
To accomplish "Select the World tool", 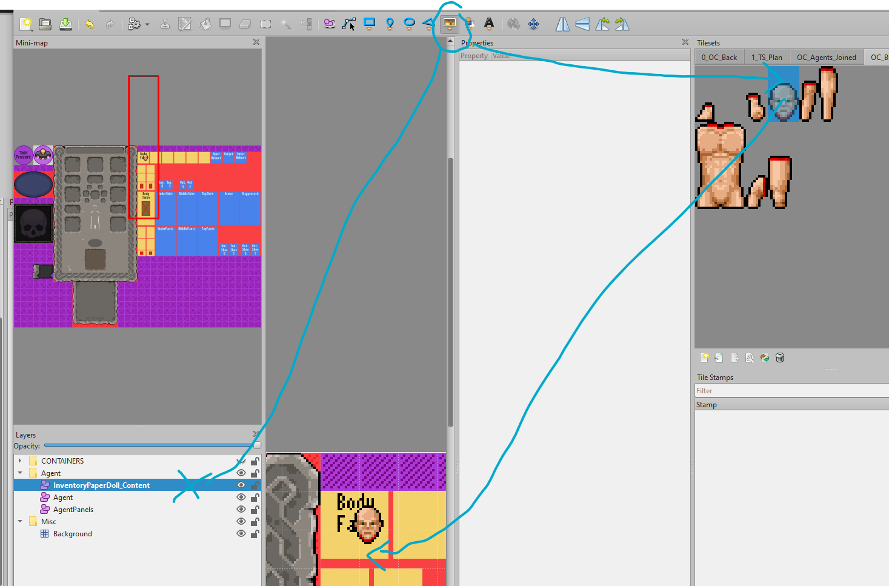I will pos(513,24).
